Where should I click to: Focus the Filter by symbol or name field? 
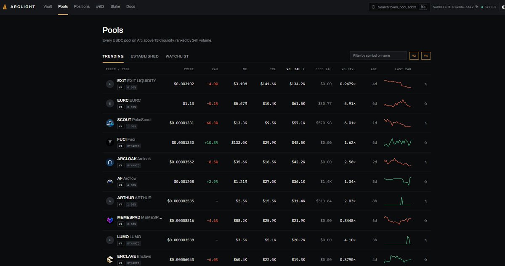click(378, 55)
